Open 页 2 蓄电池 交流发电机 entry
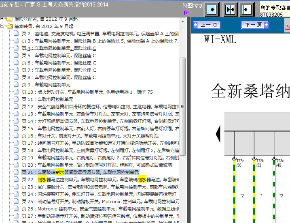Screen dimensions: 290x223 point(100,34)
